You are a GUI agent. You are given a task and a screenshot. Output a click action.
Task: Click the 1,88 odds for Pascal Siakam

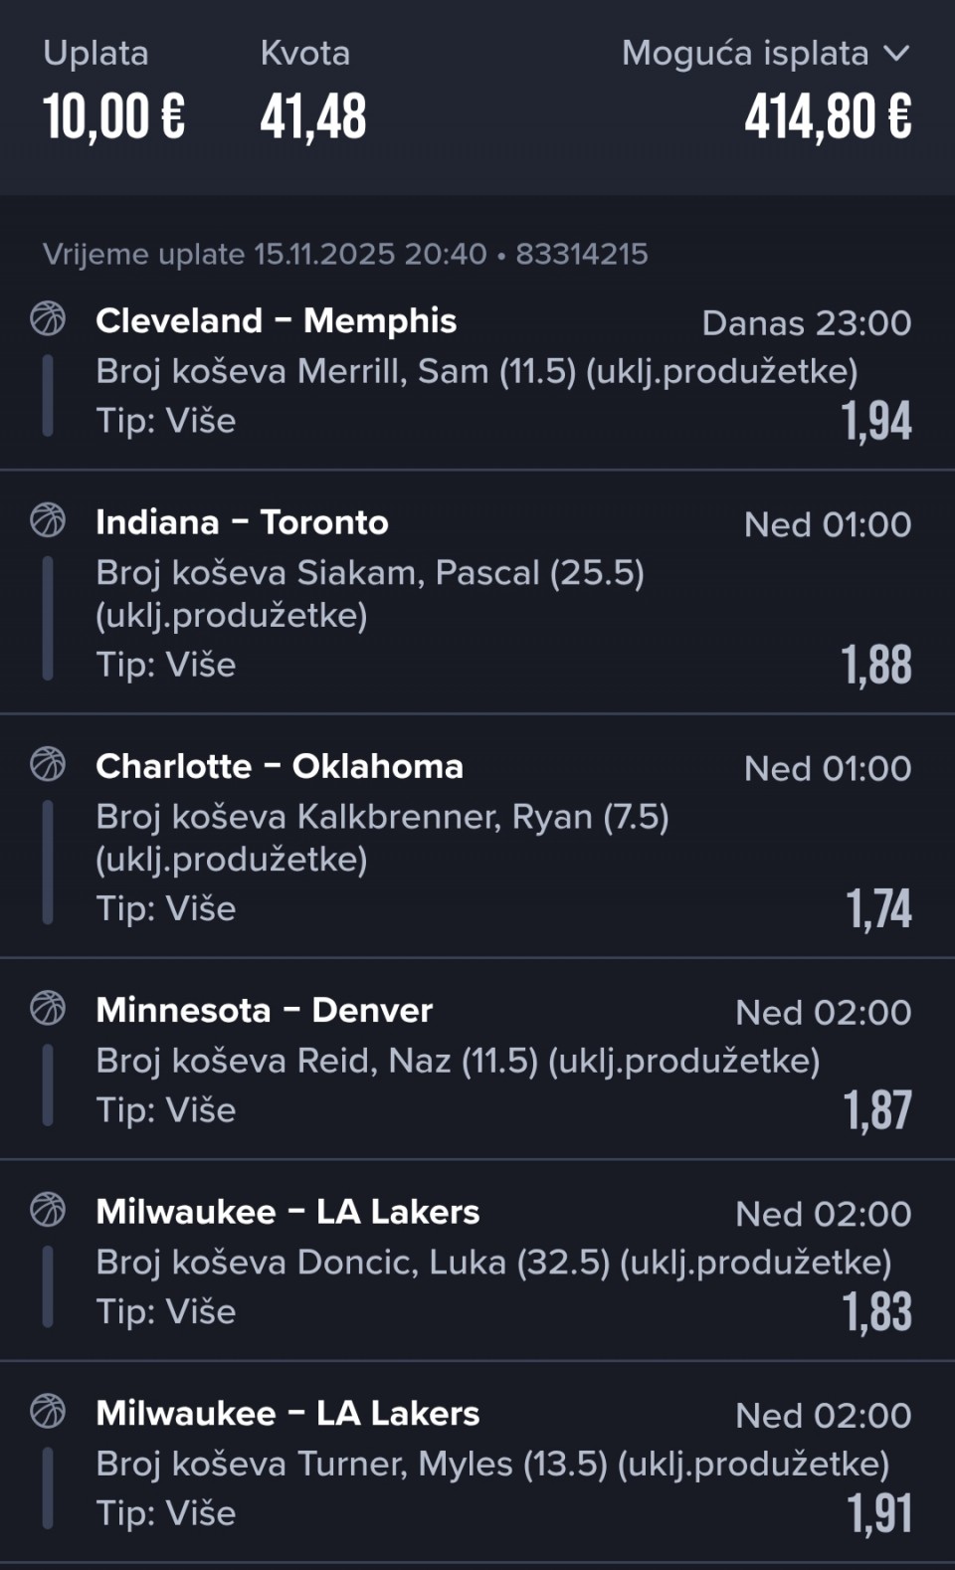(x=875, y=665)
